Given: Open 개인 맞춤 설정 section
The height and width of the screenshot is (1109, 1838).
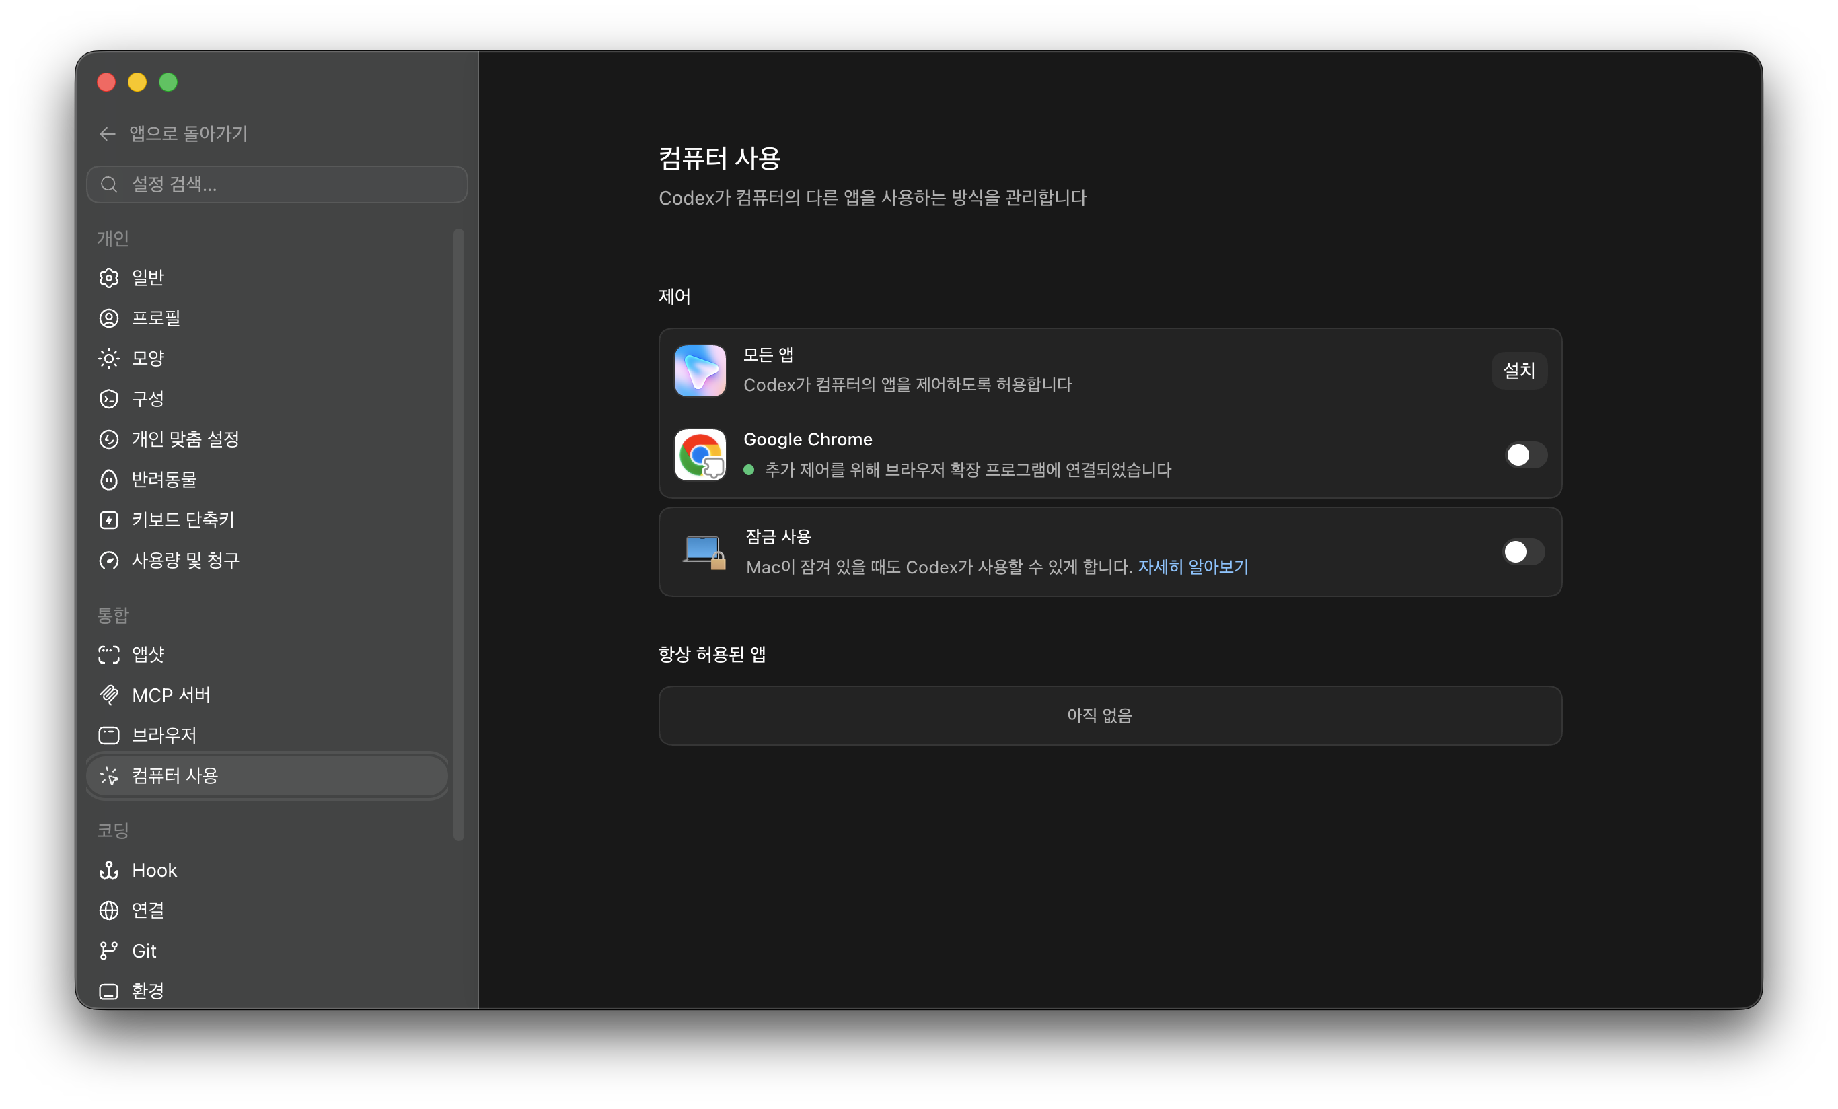Looking at the screenshot, I should pos(267,439).
